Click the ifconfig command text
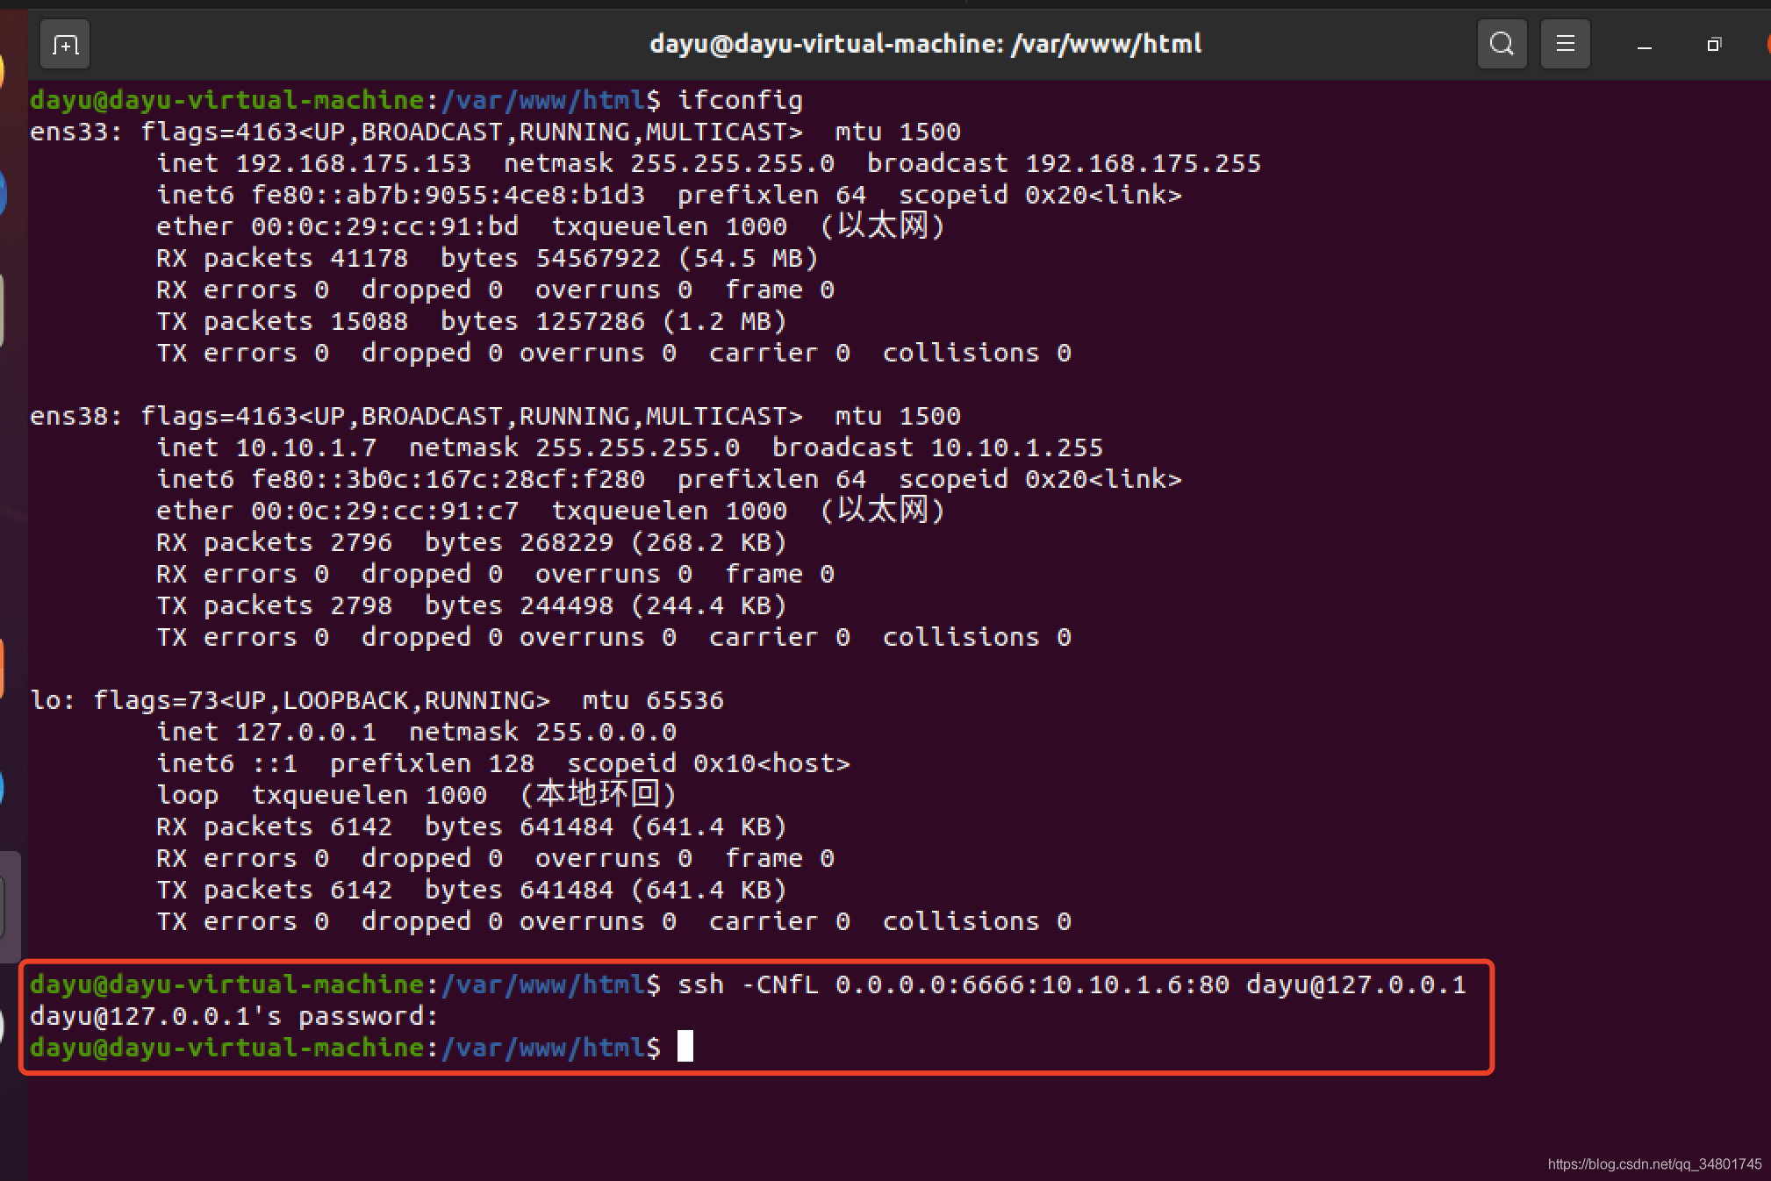This screenshot has height=1181, width=1771. pyautogui.click(x=740, y=100)
